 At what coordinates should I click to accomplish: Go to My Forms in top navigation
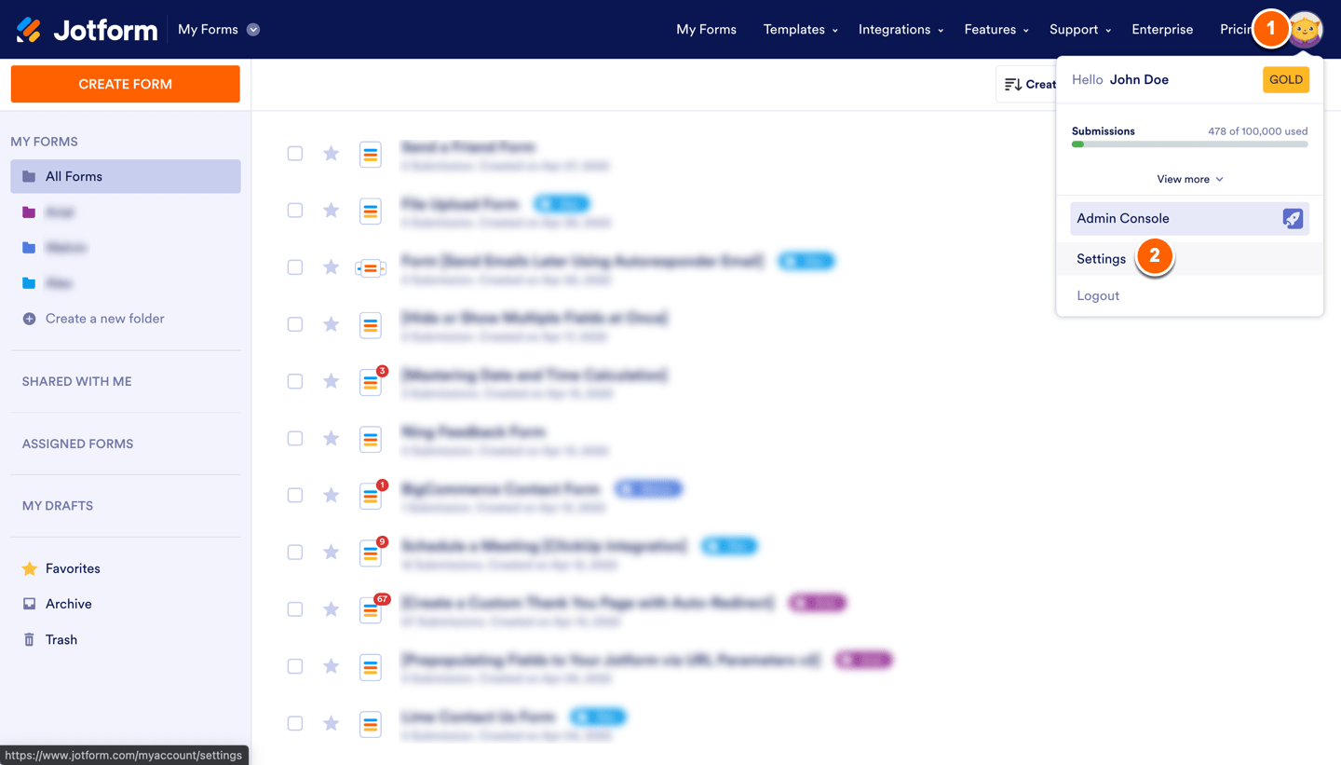[x=706, y=30]
